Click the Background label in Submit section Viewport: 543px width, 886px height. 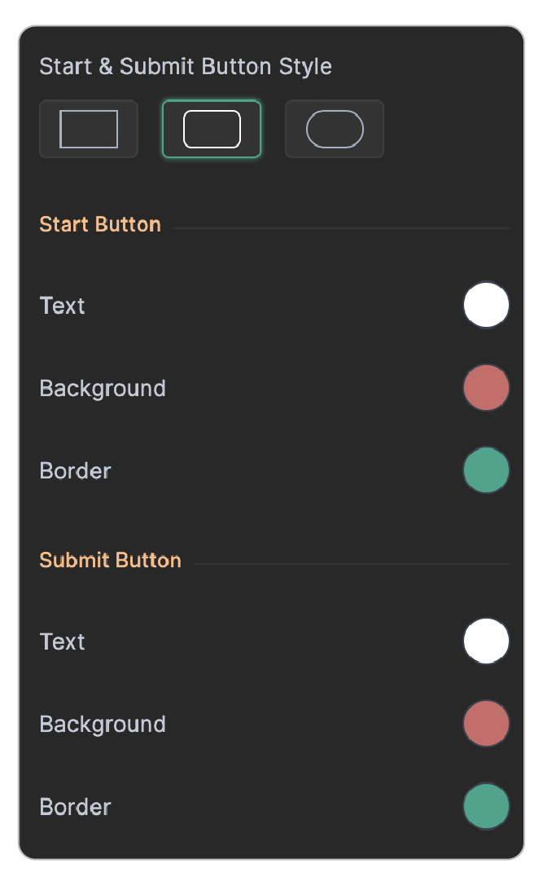(x=102, y=725)
